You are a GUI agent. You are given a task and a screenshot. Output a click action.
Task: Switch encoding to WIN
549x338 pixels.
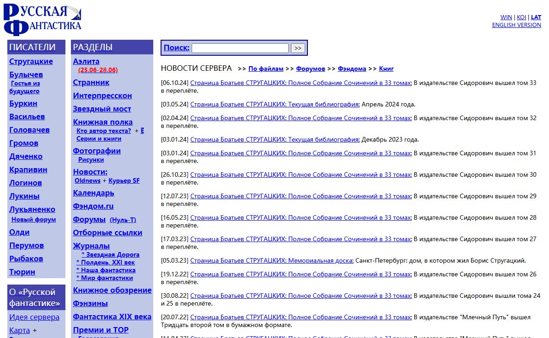pyautogui.click(x=506, y=17)
